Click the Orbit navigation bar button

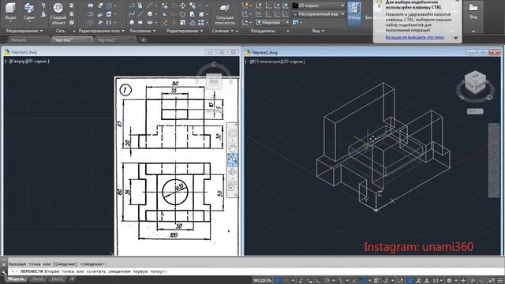click(232, 172)
